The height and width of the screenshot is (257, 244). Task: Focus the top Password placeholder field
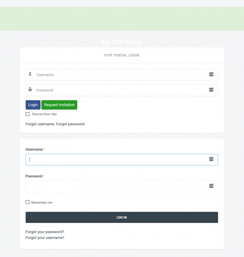click(122, 90)
